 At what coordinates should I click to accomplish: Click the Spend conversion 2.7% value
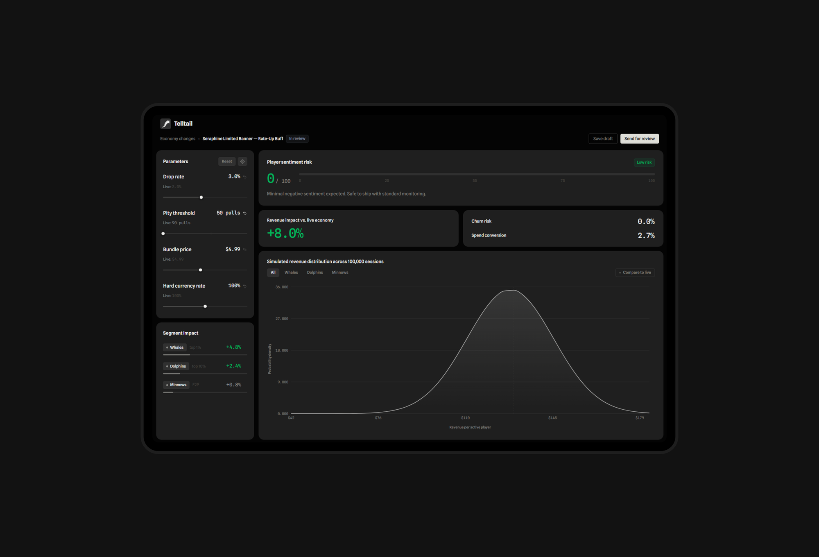(x=646, y=235)
